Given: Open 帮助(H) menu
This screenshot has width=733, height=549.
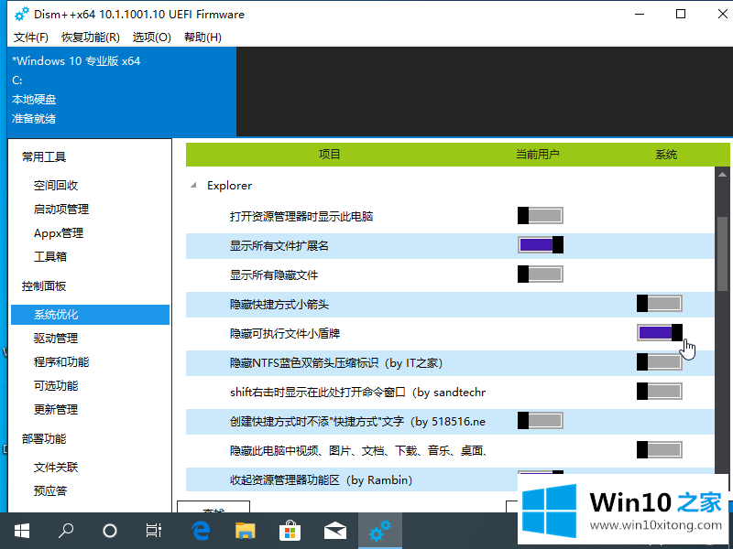Looking at the screenshot, I should coord(202,38).
